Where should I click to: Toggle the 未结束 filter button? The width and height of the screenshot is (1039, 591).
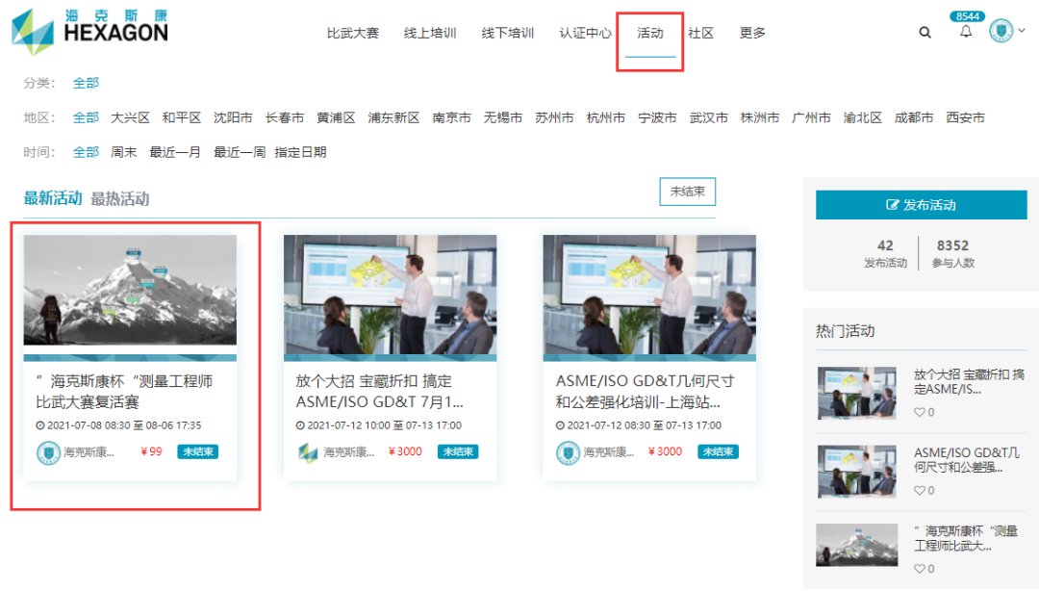687,192
